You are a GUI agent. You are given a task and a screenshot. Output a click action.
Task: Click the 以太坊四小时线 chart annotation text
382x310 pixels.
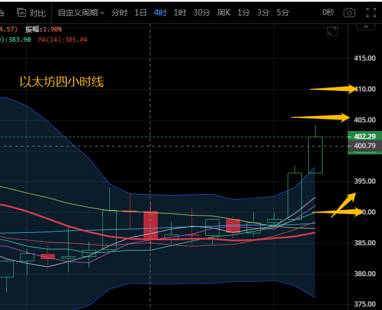(x=62, y=82)
